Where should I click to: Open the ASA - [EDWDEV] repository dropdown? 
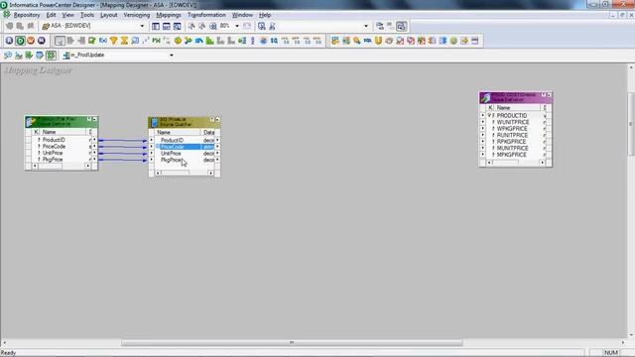coord(142,26)
